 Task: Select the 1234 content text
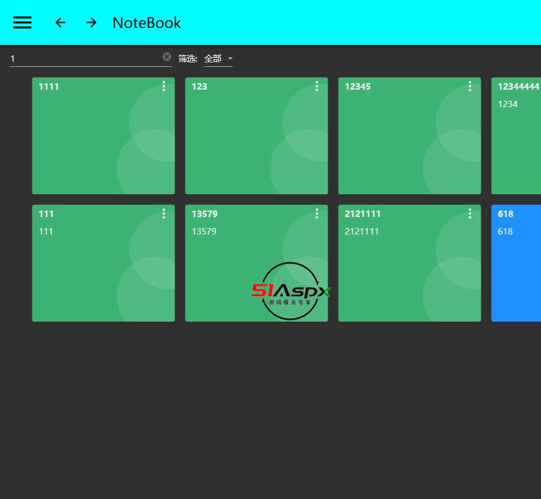point(507,104)
